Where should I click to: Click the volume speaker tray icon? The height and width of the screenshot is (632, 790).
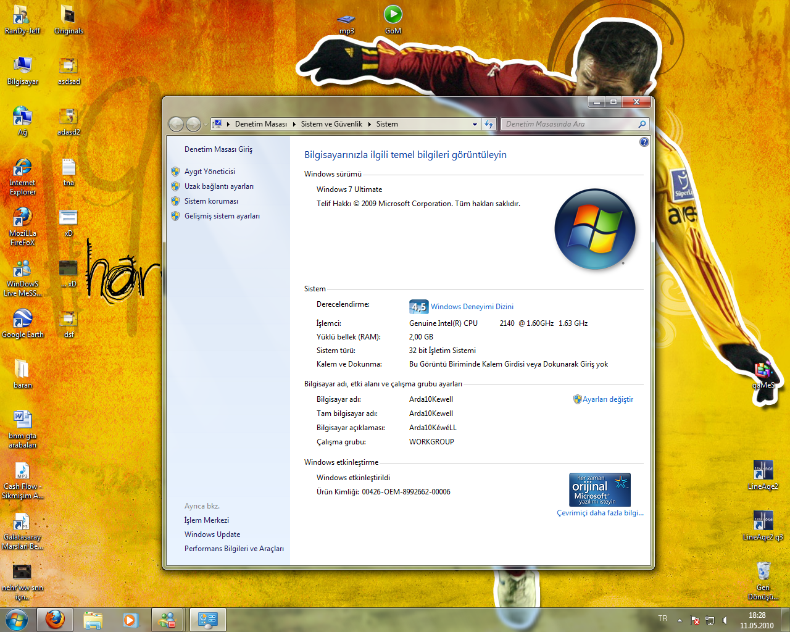pos(725,620)
